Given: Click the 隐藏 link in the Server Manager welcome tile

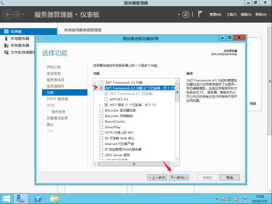Looking at the screenshot, I should point(253,104).
